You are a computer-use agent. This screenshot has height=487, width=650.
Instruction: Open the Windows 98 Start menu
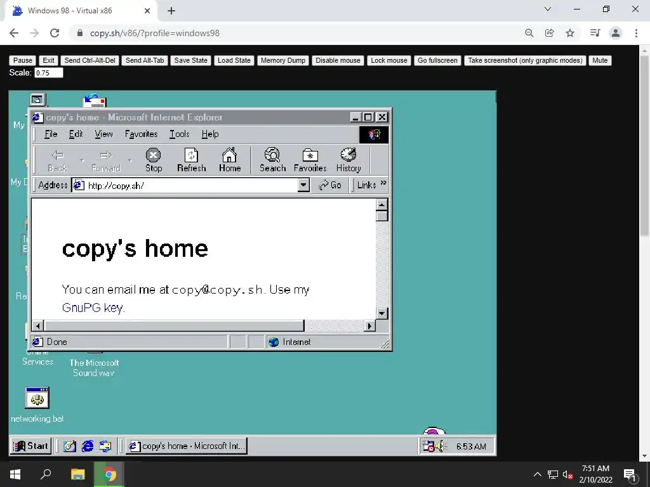point(31,446)
